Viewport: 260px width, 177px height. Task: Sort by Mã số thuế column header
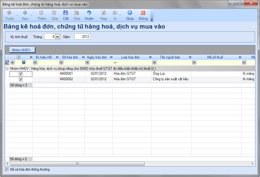pos(215,57)
